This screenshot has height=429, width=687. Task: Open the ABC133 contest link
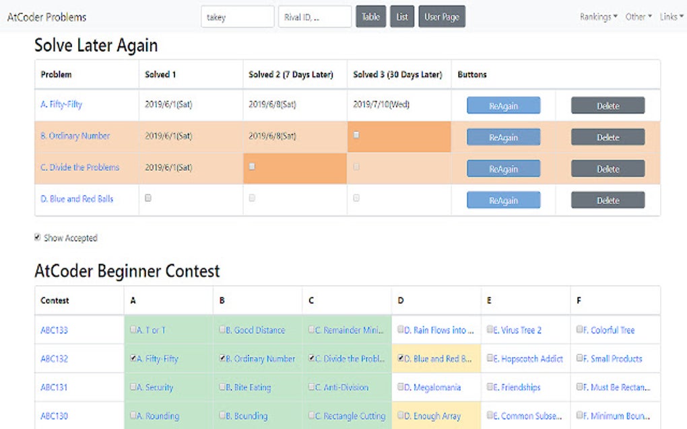55,330
